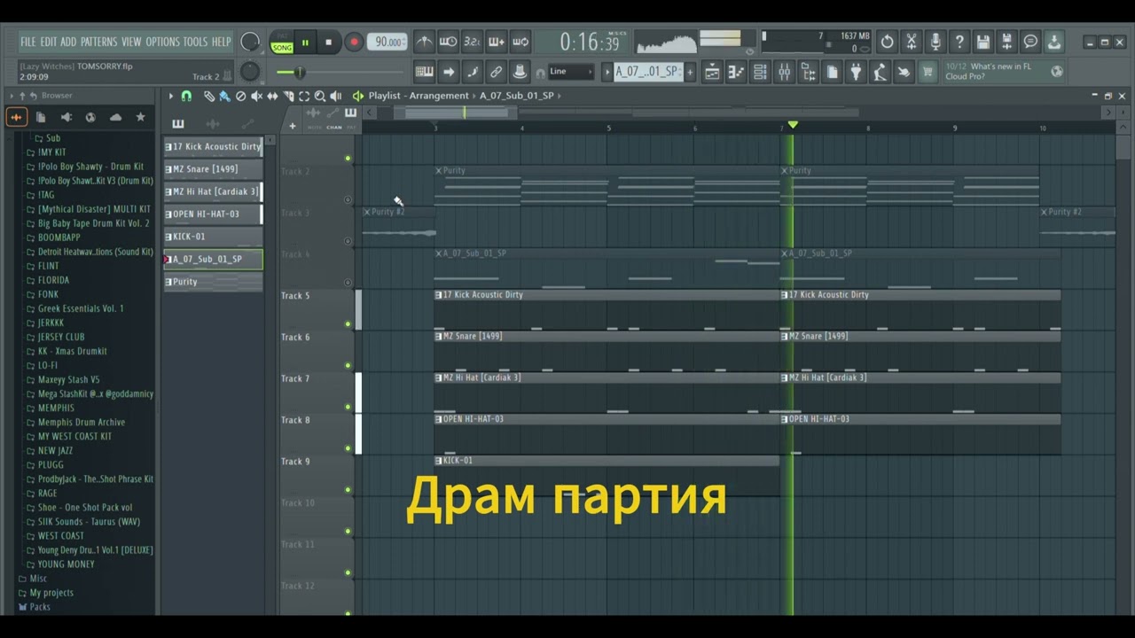Open the PATTERNS menu
This screenshot has height=638, width=1135.
tap(98, 42)
